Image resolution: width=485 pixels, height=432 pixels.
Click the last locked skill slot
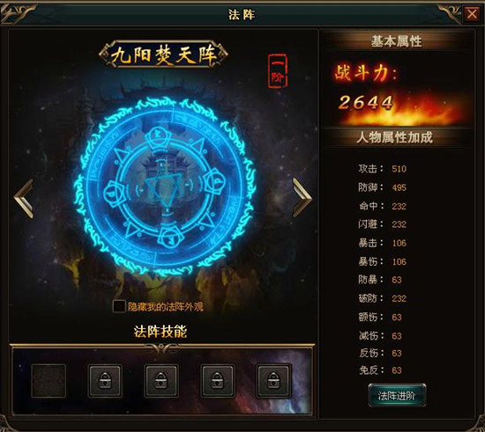click(273, 381)
